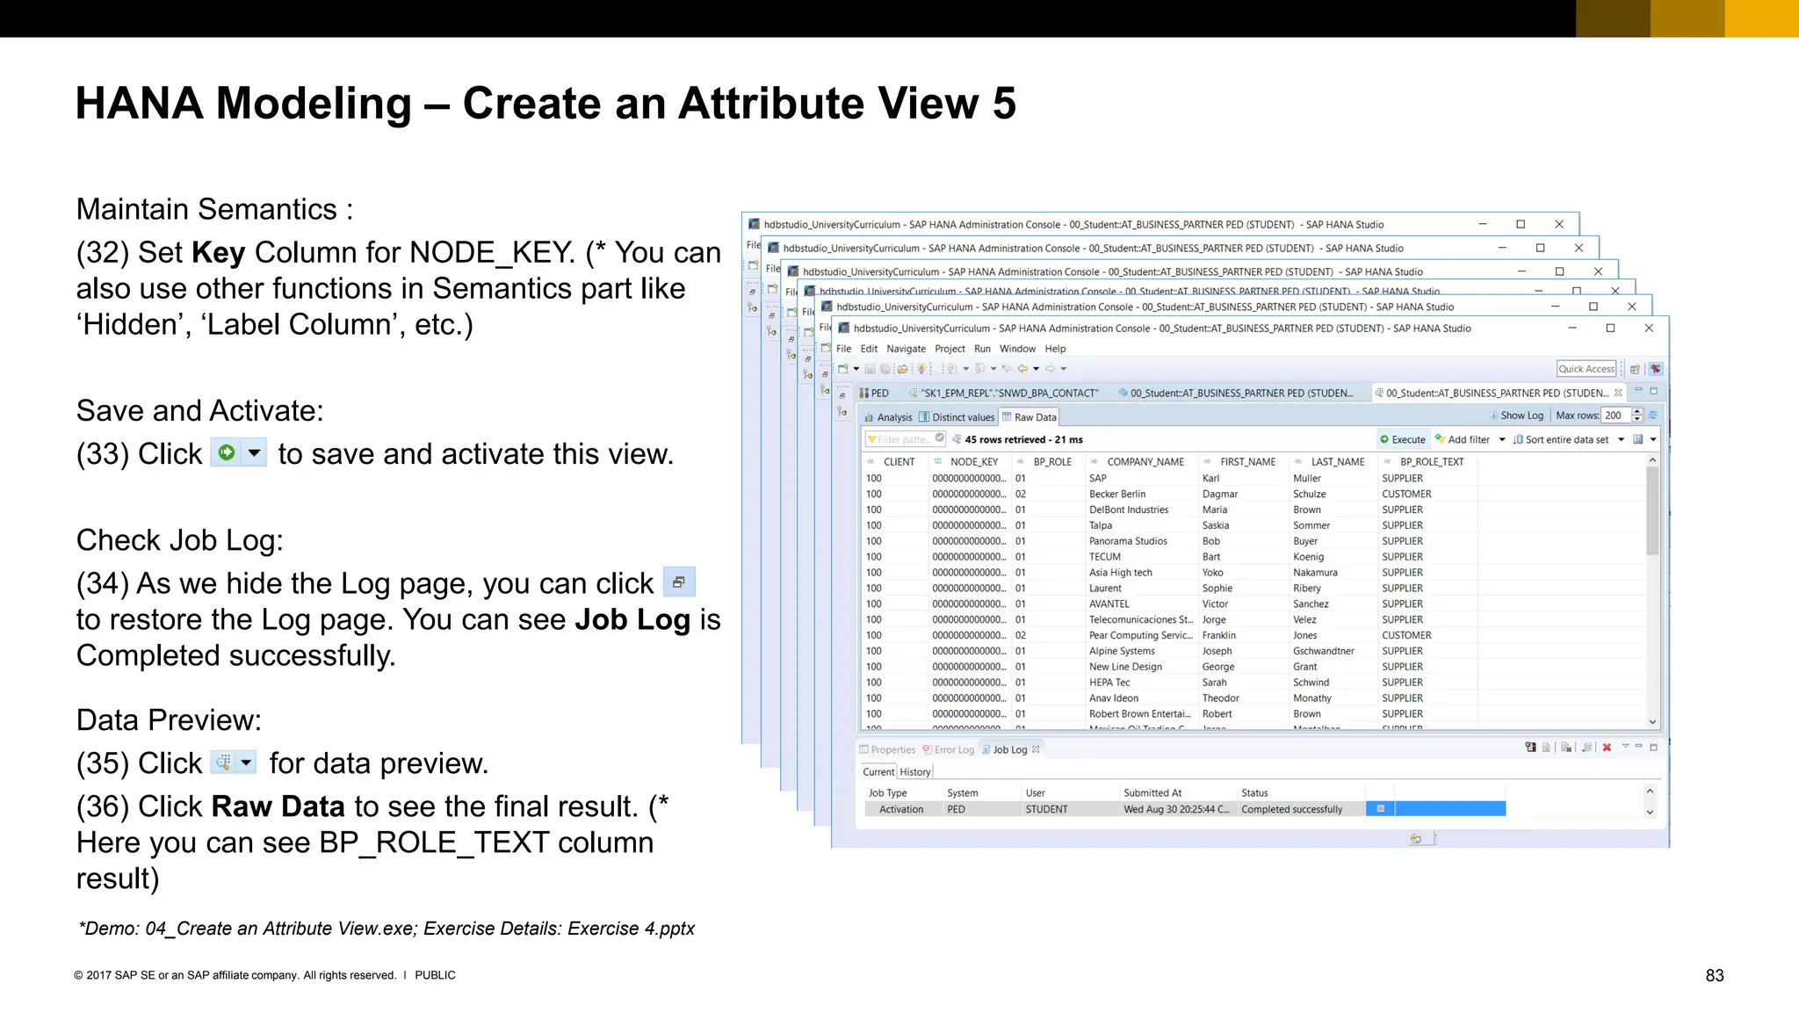Click the Quick Access field
Viewport: 1799px width, 1012px height.
click(x=1586, y=369)
